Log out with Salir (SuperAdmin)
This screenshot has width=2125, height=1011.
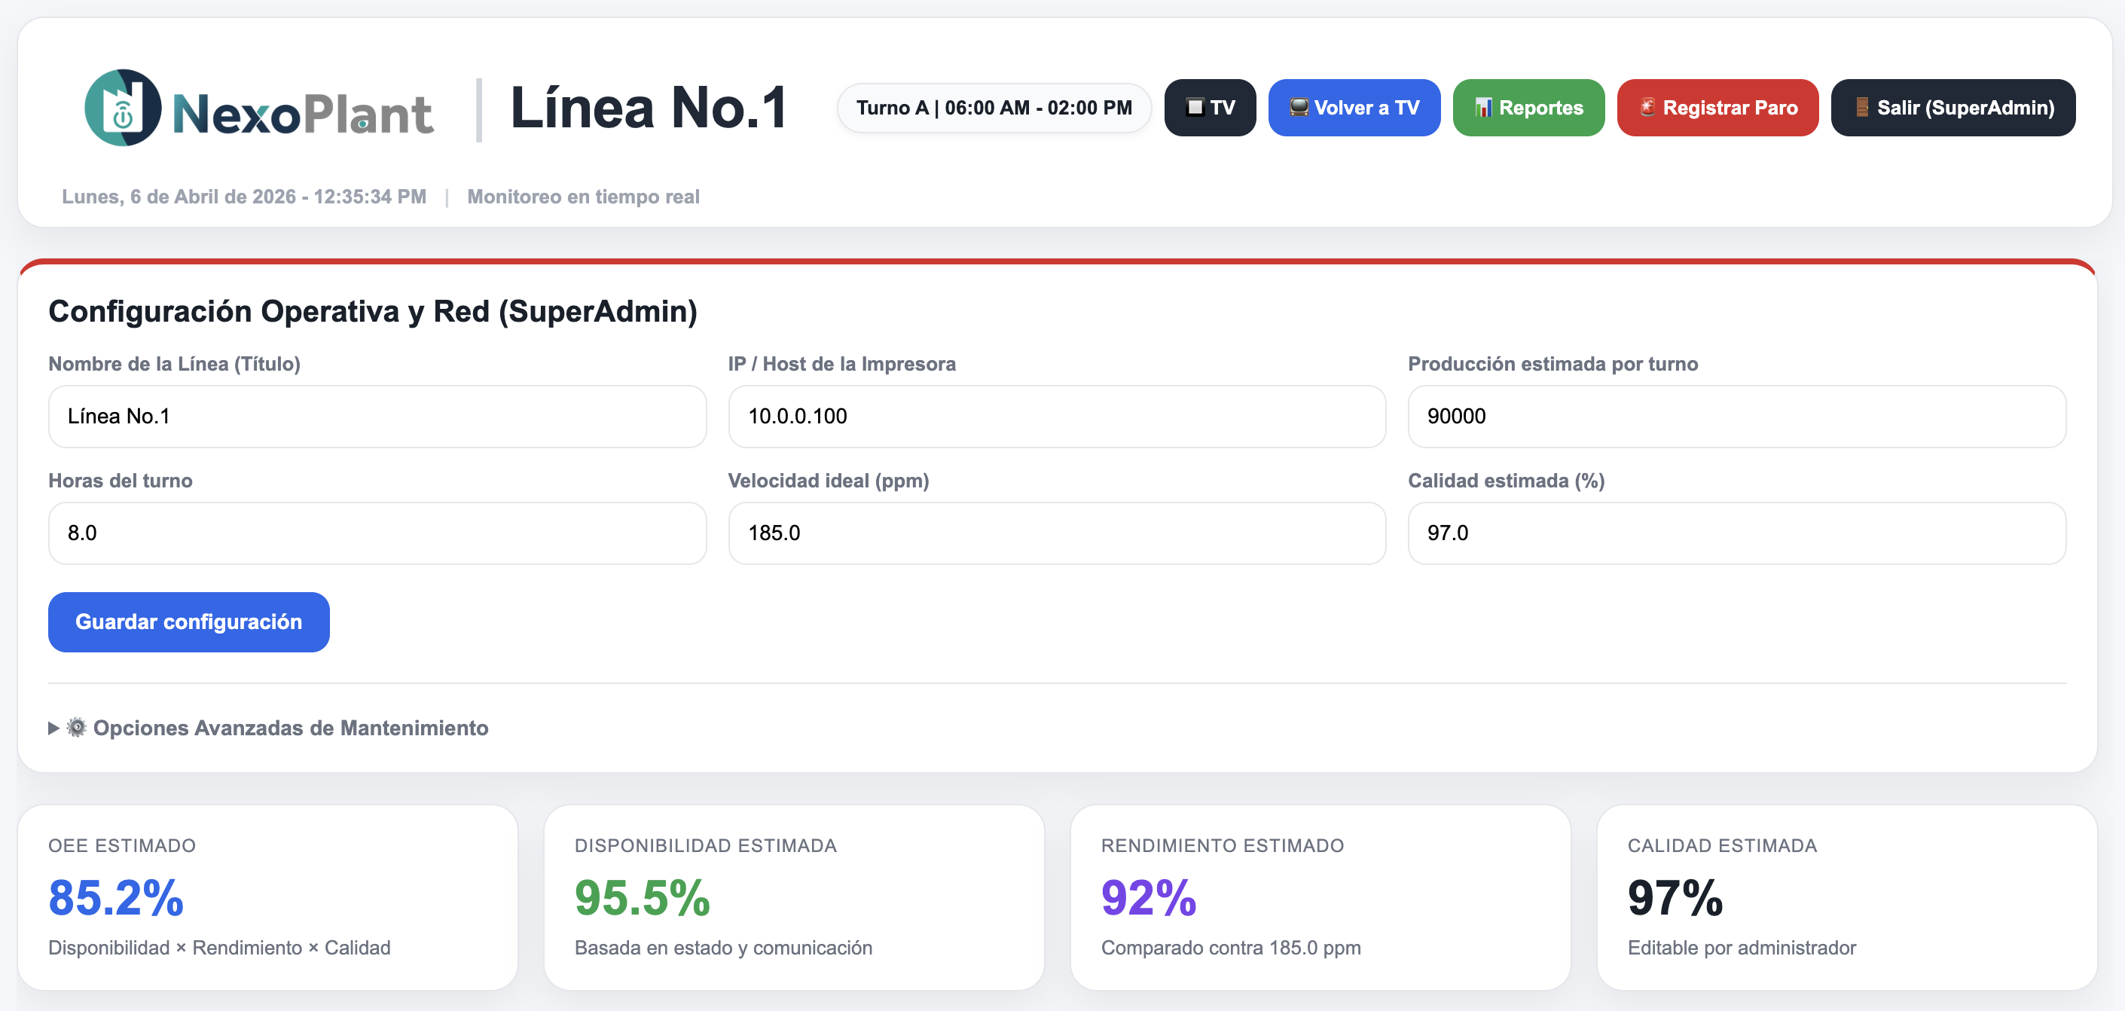click(1952, 108)
